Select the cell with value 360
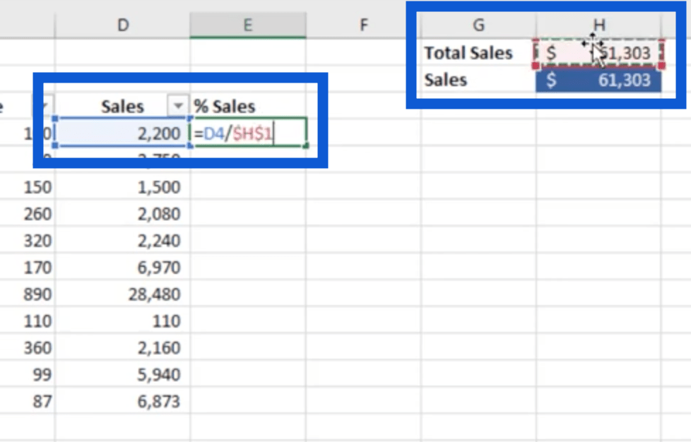The width and height of the screenshot is (691, 442). click(x=28, y=348)
